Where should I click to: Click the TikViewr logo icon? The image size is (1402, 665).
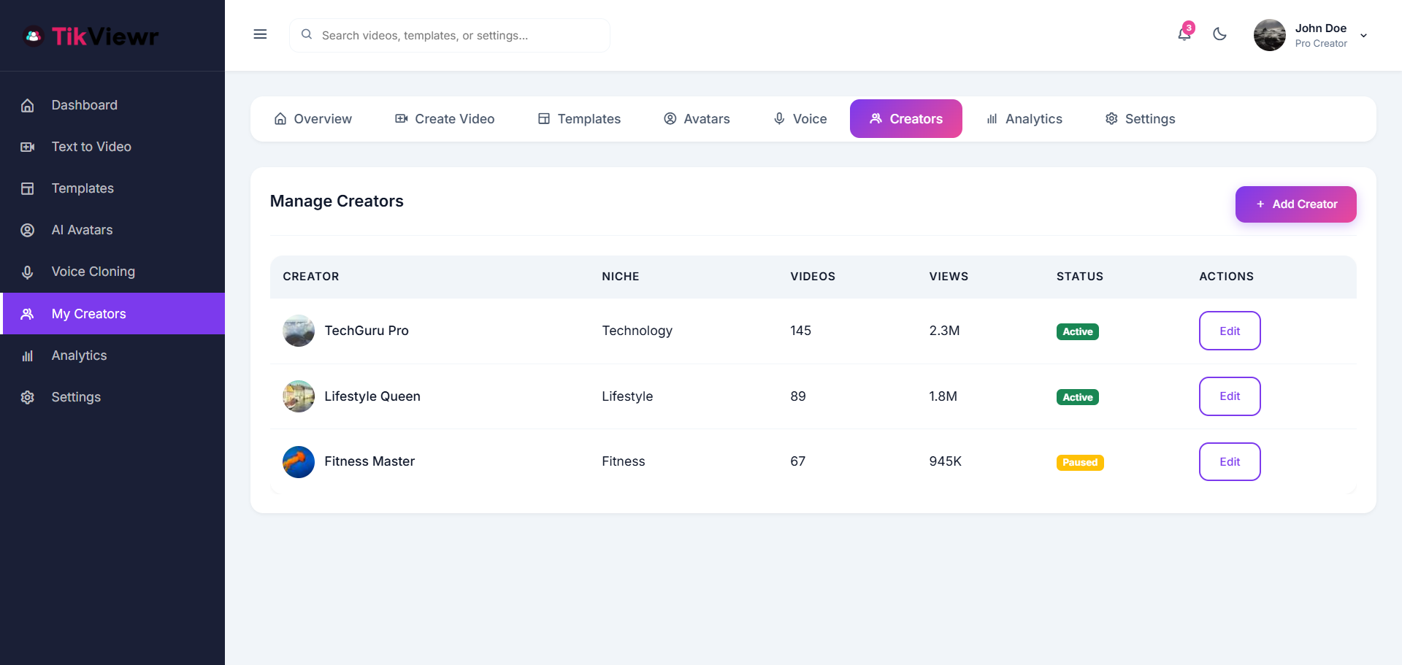[x=33, y=36]
